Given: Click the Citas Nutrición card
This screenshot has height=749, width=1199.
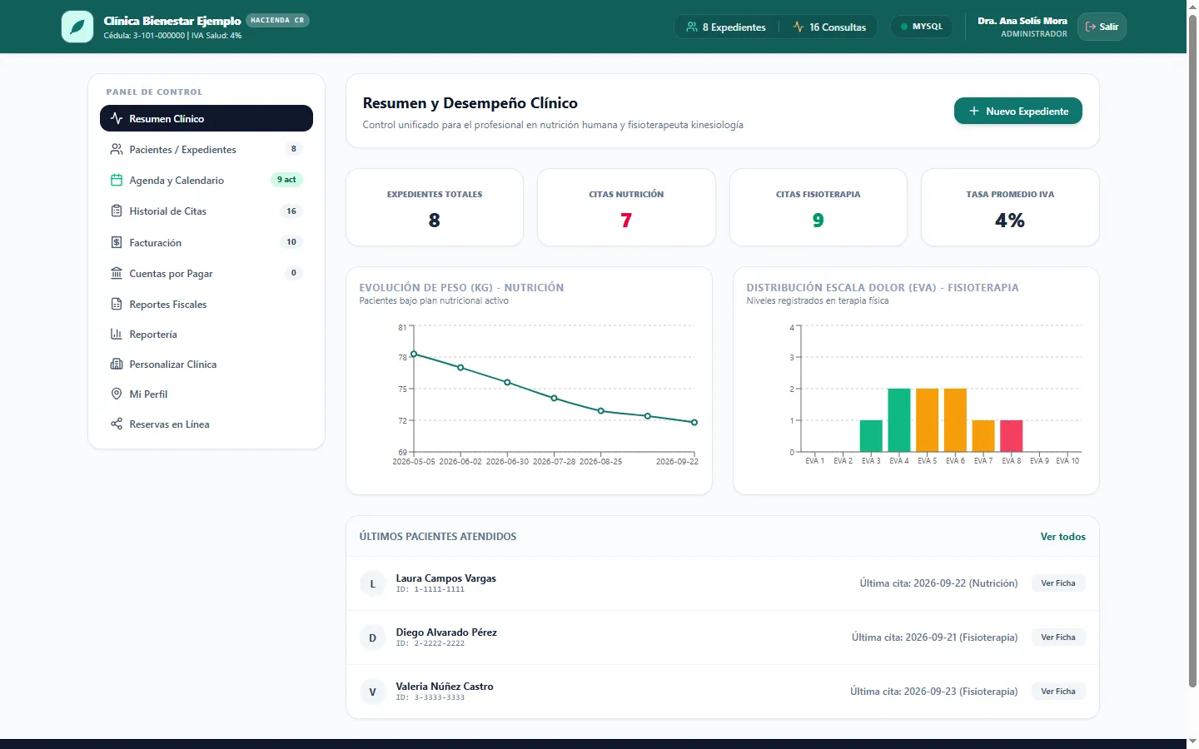Looking at the screenshot, I should (x=626, y=207).
